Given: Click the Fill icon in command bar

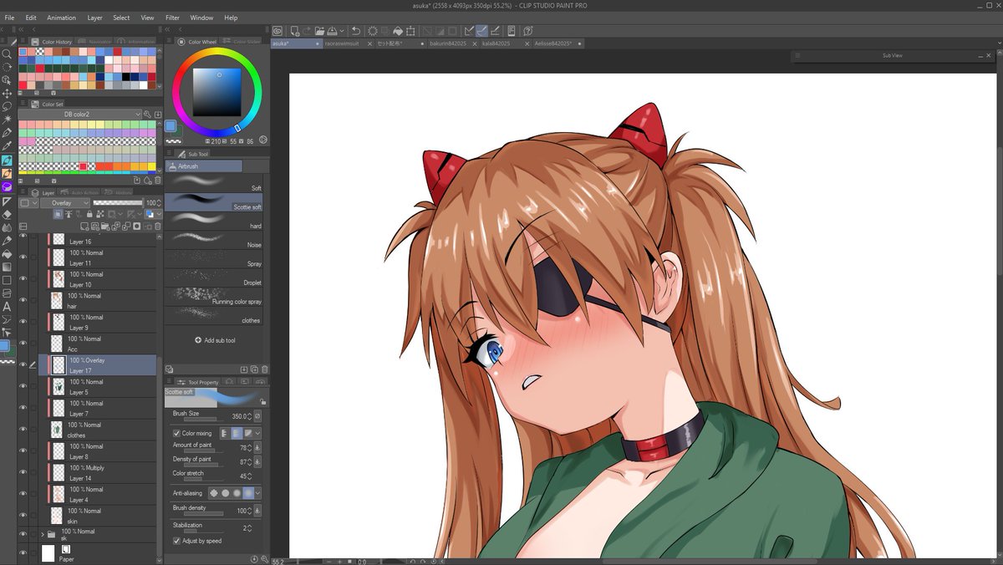Looking at the screenshot, I should point(398,31).
